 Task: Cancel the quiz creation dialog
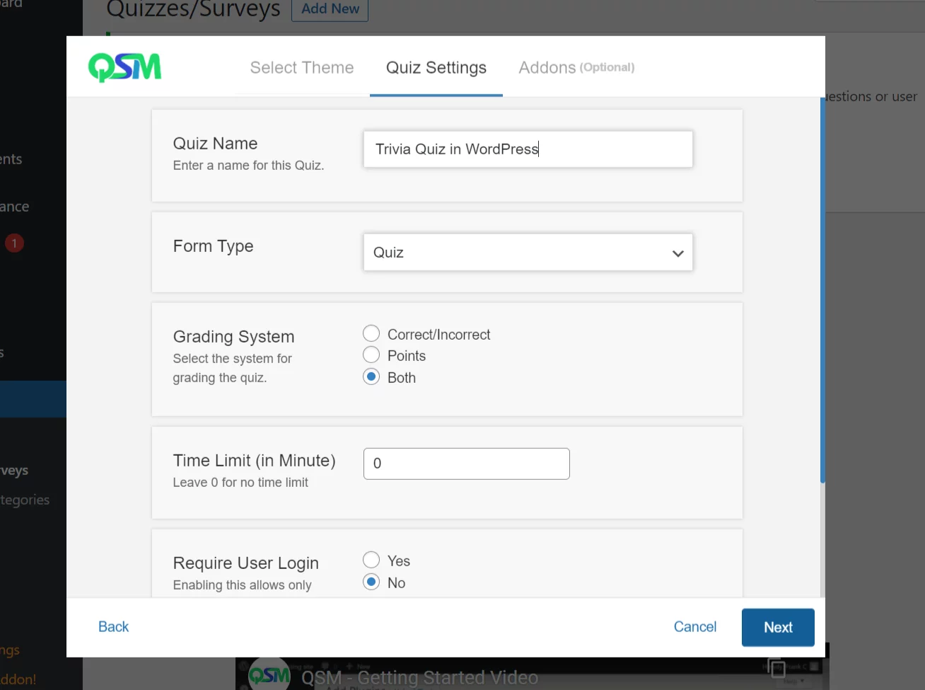(695, 626)
